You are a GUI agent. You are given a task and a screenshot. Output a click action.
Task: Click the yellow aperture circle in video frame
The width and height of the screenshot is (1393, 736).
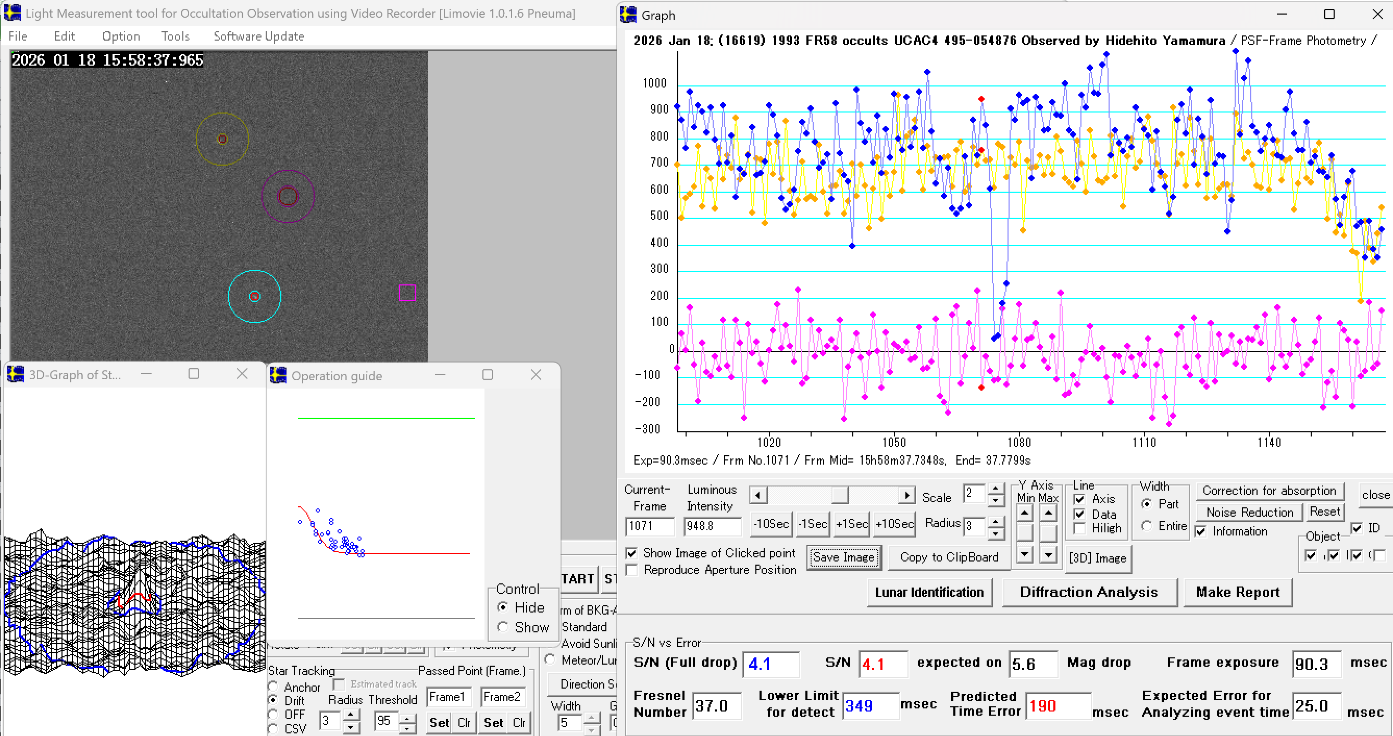[x=222, y=139]
